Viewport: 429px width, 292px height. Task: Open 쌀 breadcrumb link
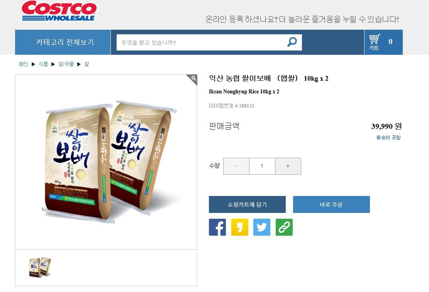[87, 64]
